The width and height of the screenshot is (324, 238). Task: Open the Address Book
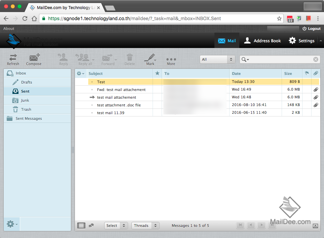click(262, 41)
